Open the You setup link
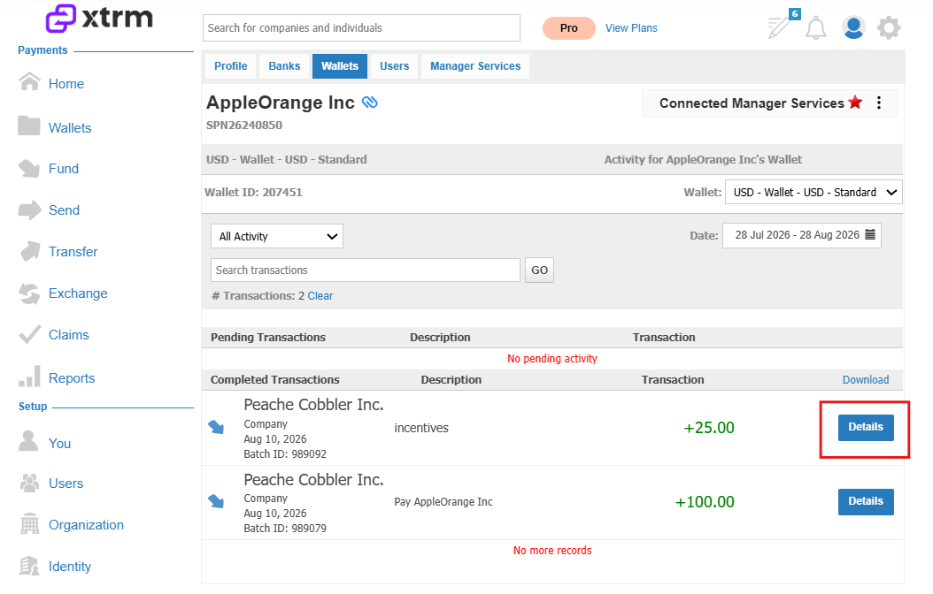 [59, 444]
